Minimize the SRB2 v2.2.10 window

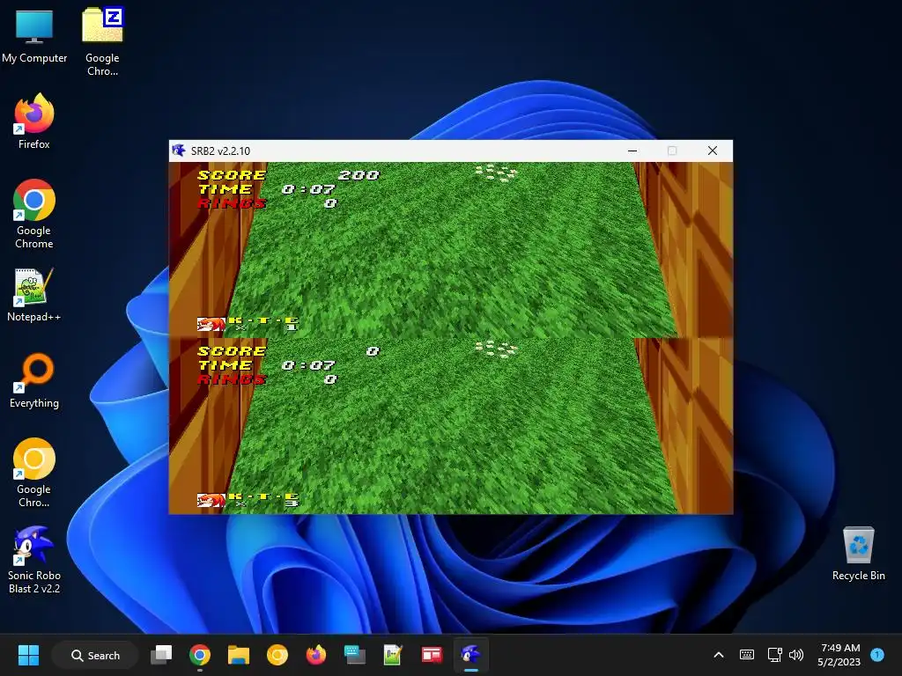point(632,151)
